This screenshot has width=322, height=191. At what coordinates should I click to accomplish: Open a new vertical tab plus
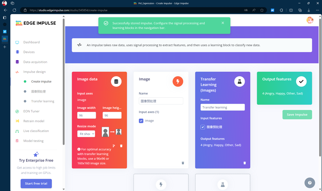(4, 47)
